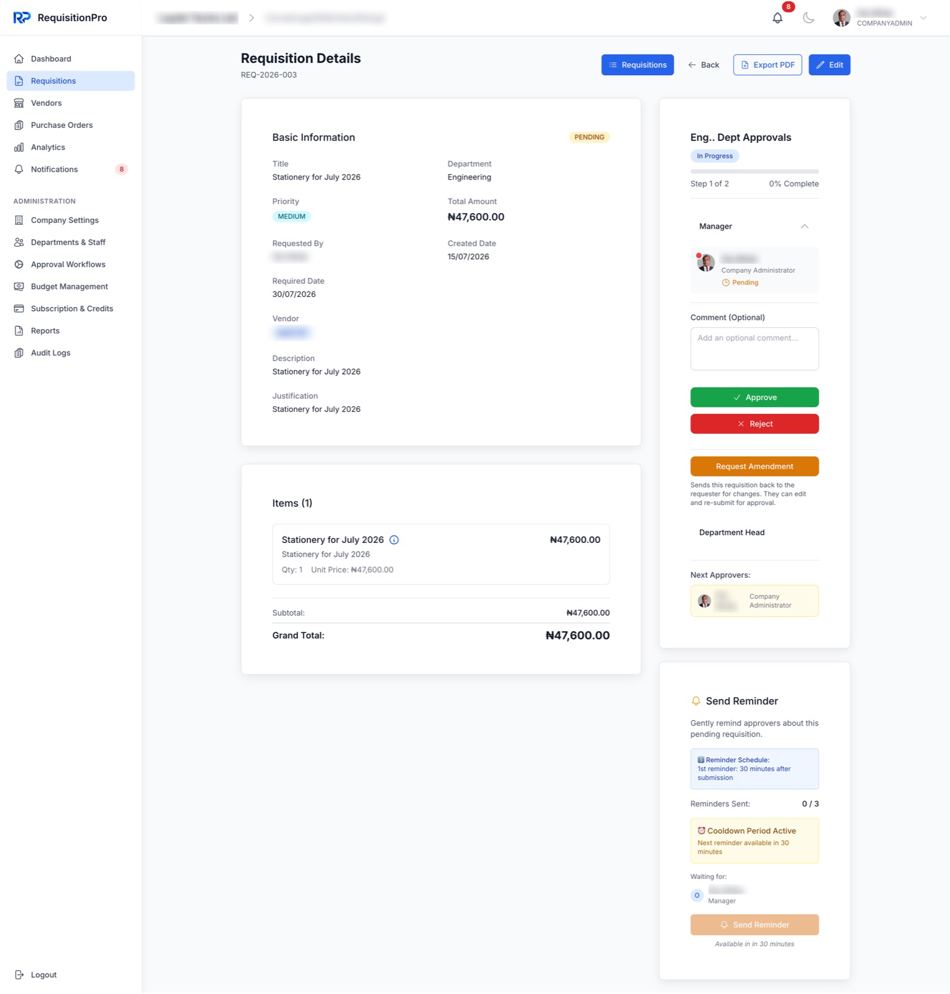The width and height of the screenshot is (950, 994).
Task: Select Requisitions in the sidebar
Action: 71,81
